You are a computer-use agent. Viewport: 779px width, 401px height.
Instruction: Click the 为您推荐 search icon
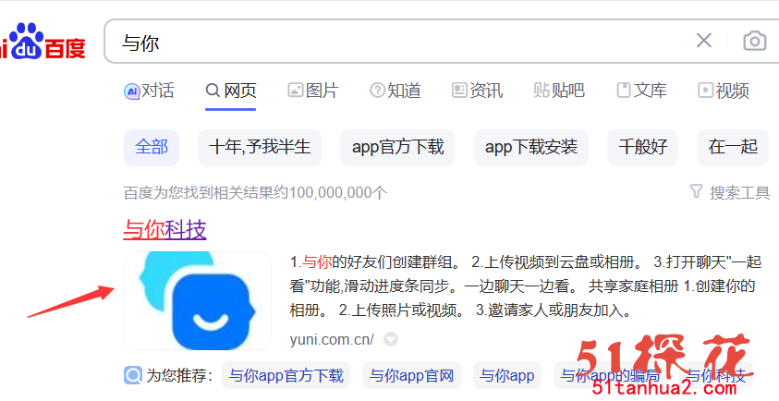pyautogui.click(x=133, y=375)
